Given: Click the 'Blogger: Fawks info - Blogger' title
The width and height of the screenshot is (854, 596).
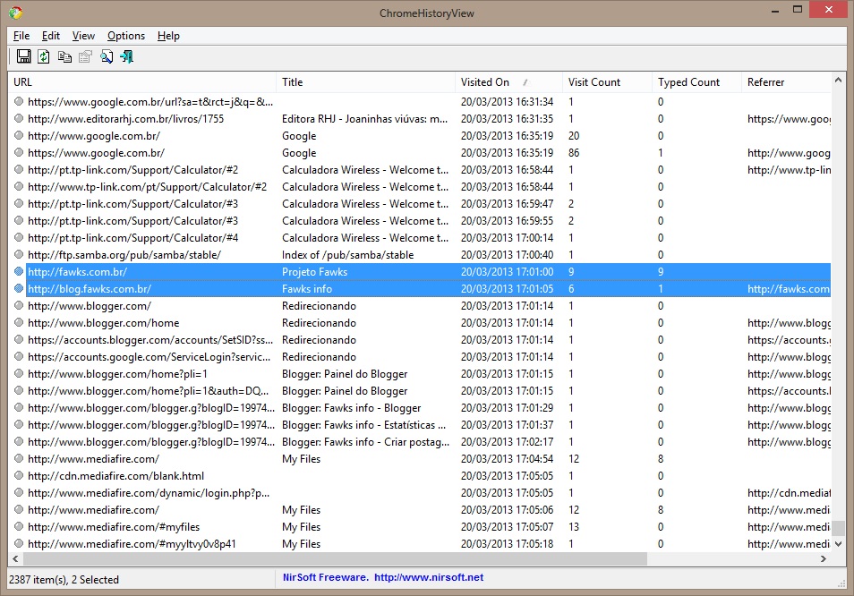Looking at the screenshot, I should 351,408.
